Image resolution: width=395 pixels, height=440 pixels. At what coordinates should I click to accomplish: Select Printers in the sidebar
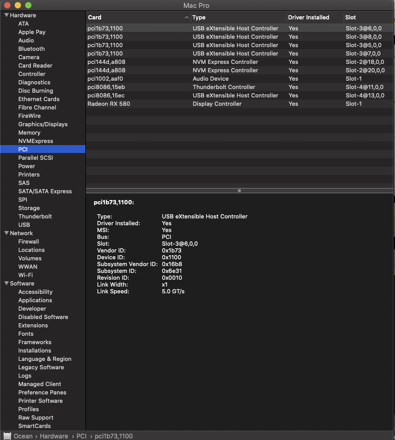pyautogui.click(x=29, y=174)
